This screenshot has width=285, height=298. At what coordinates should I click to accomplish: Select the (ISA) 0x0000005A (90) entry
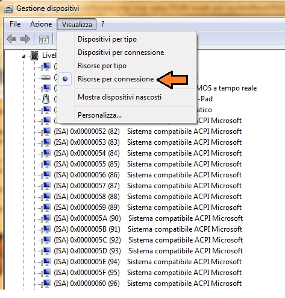click(87, 218)
